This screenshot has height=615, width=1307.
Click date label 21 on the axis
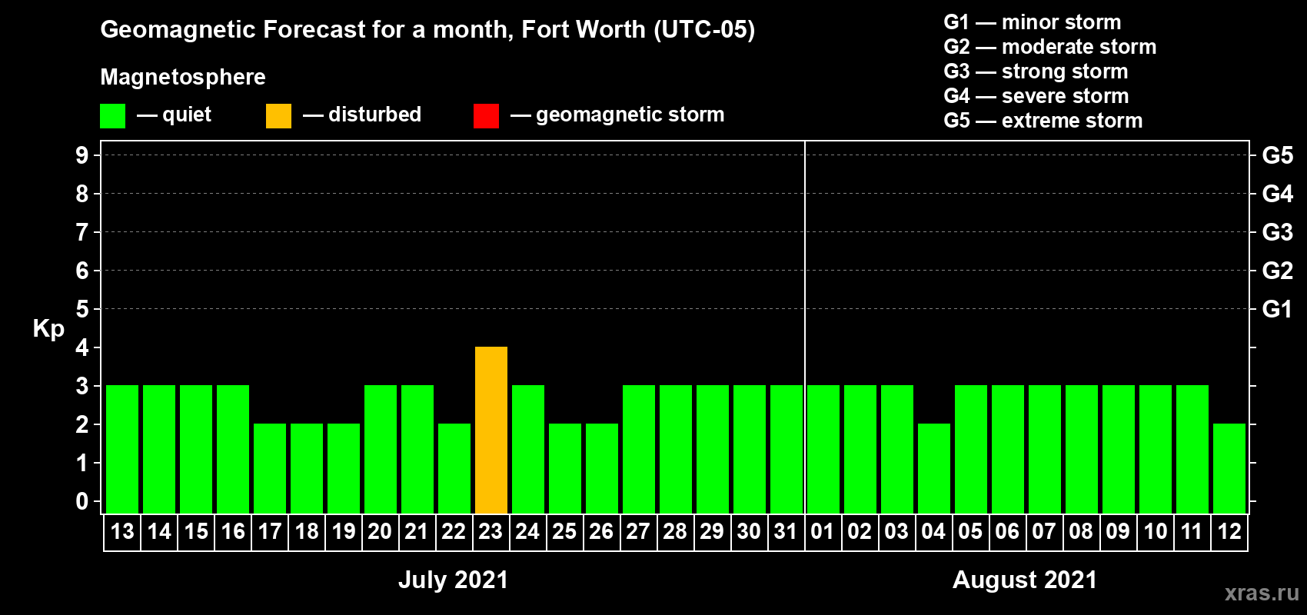[417, 532]
